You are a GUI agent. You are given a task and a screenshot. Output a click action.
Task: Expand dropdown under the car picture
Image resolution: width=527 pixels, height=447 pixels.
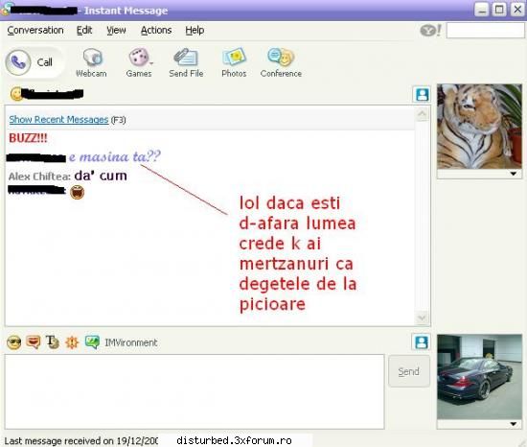click(513, 424)
